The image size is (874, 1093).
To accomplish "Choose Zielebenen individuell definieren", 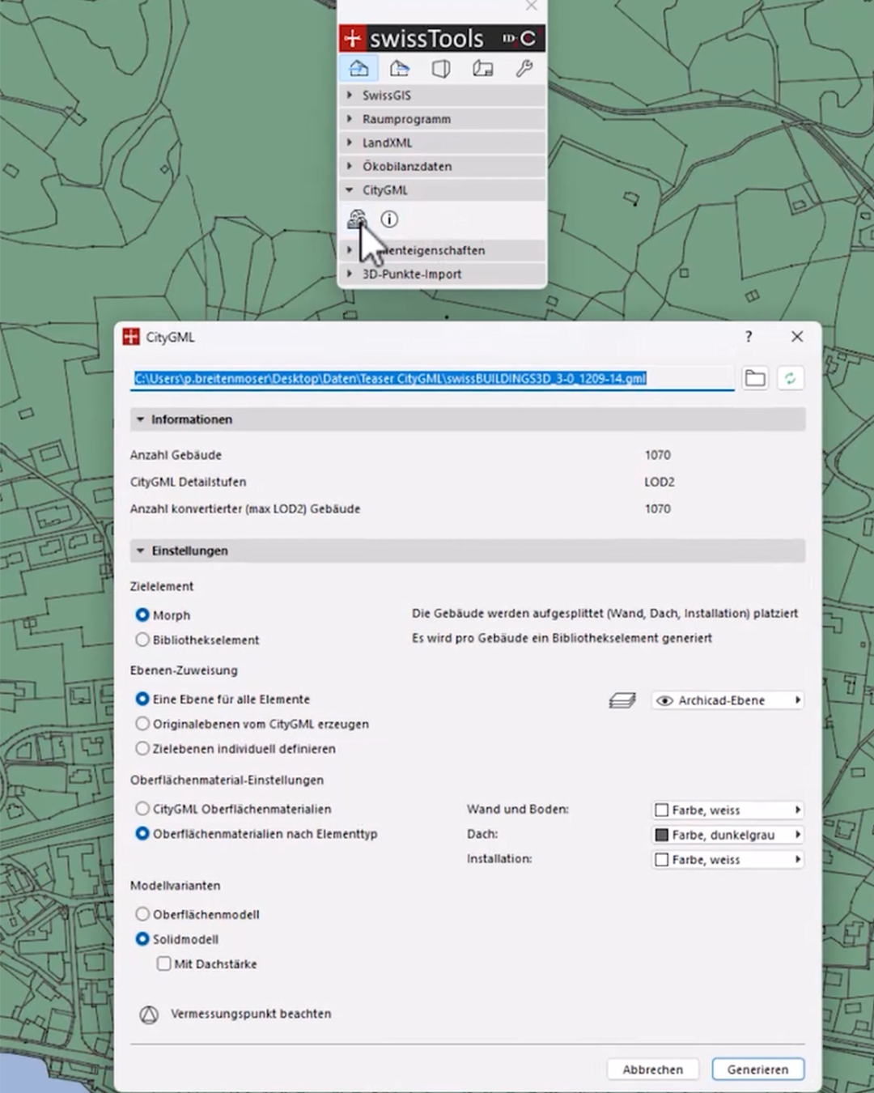I will click(142, 749).
